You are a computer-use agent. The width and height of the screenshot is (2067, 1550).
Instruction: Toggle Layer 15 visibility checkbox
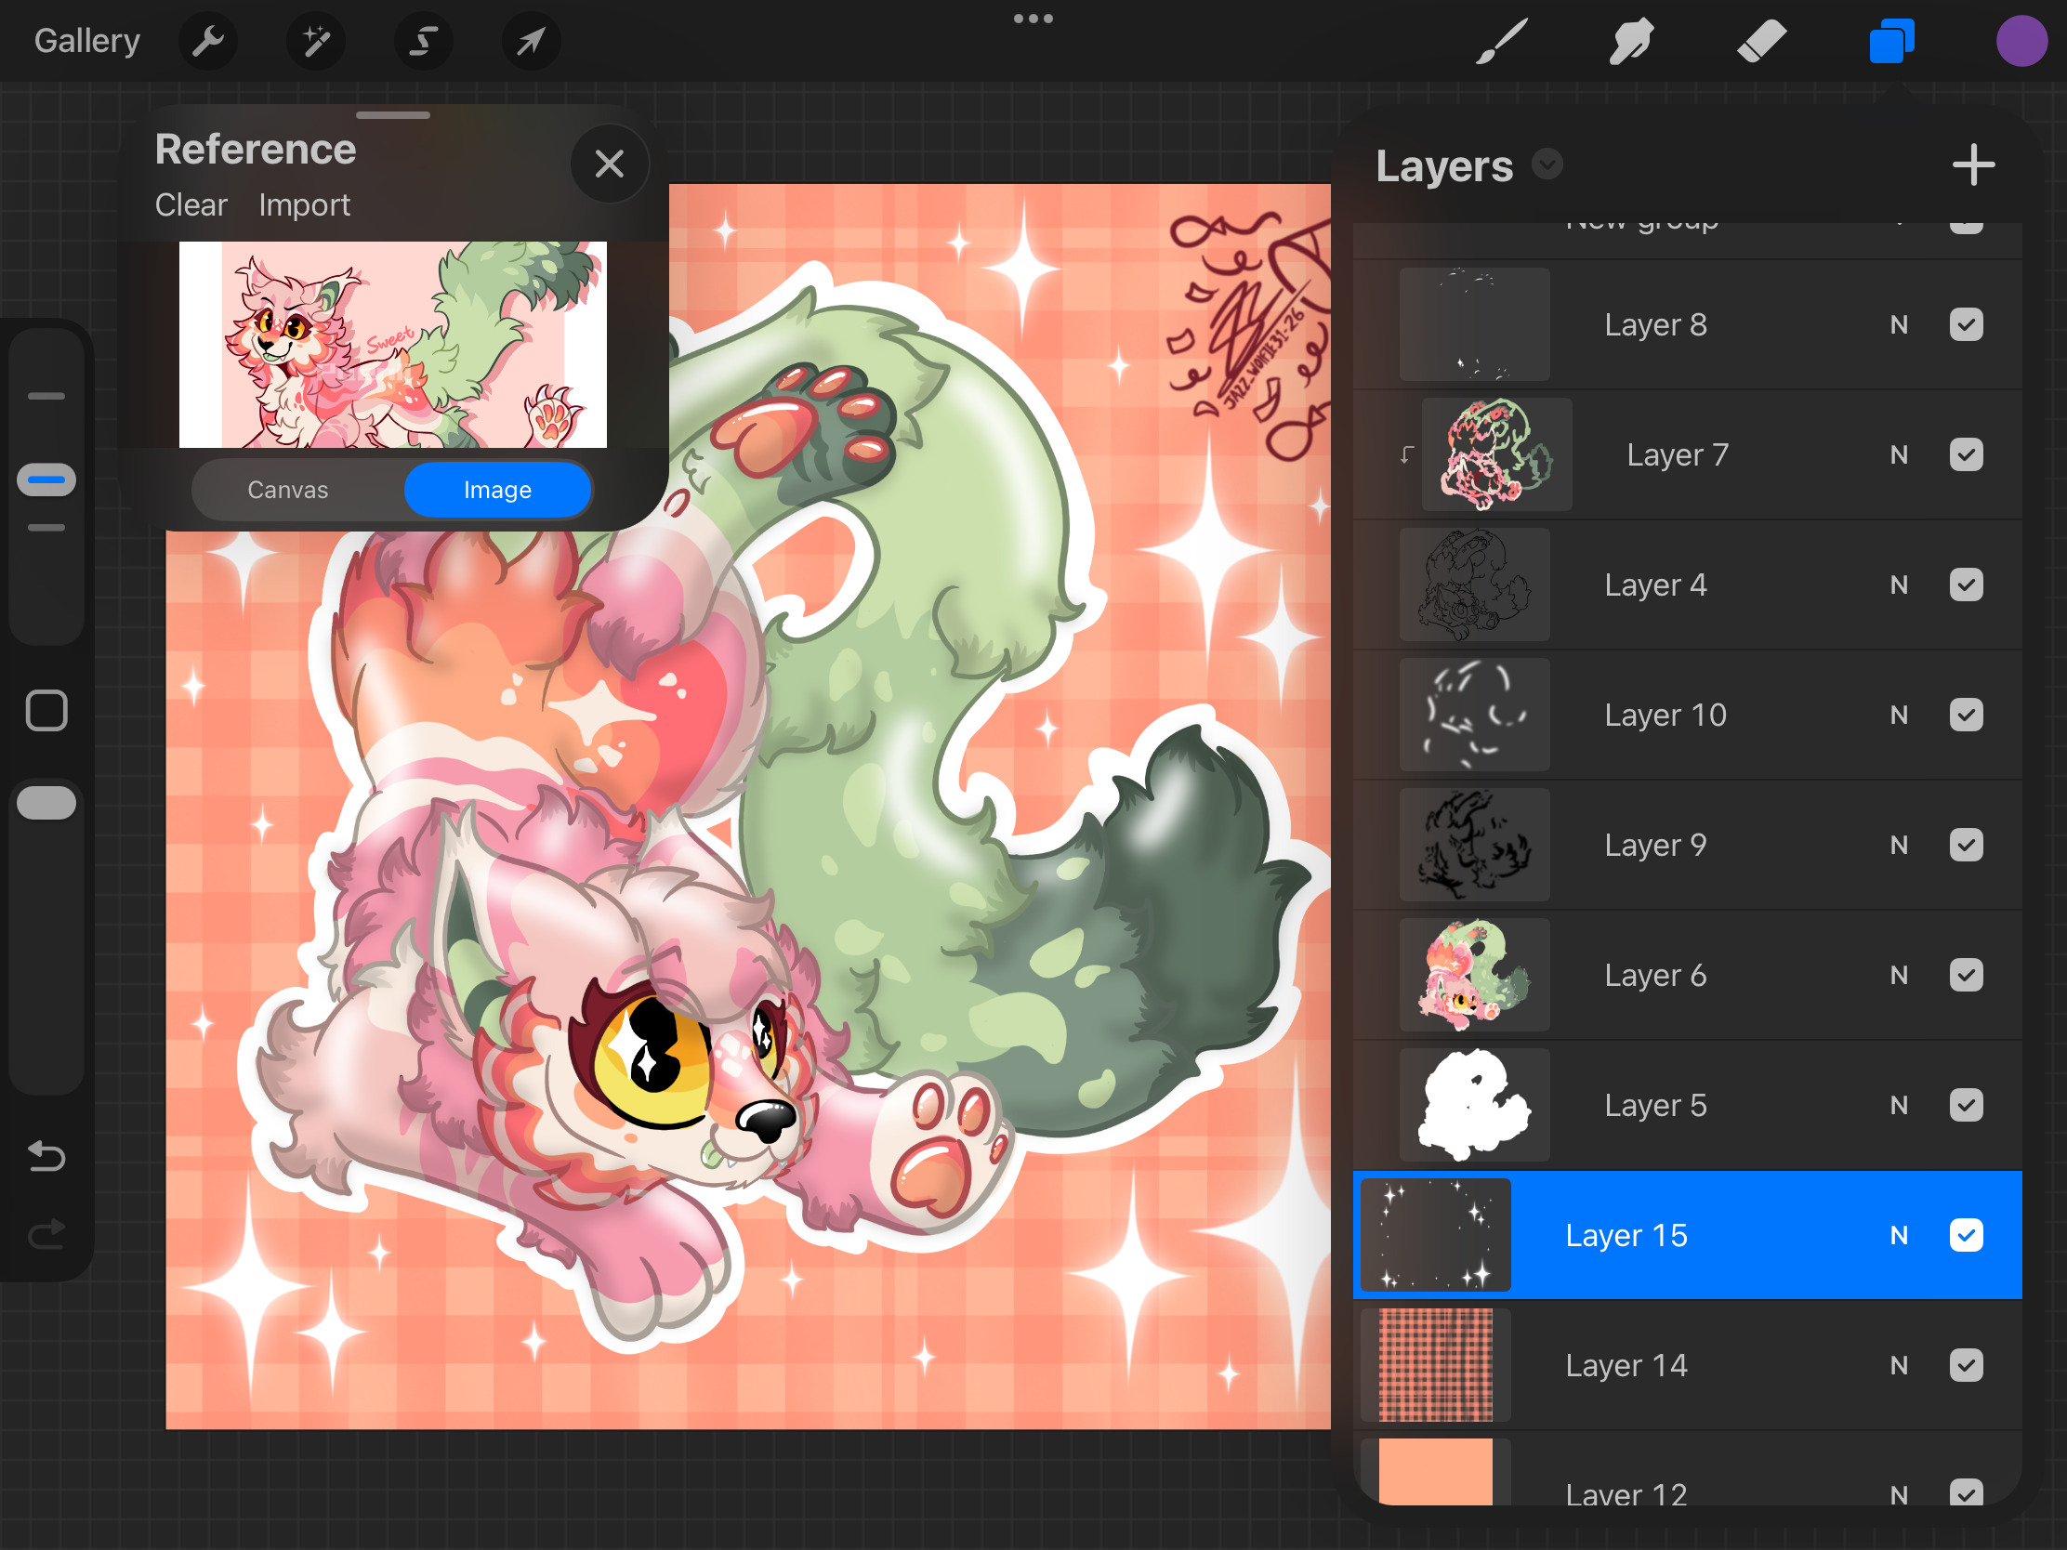pyautogui.click(x=1966, y=1235)
